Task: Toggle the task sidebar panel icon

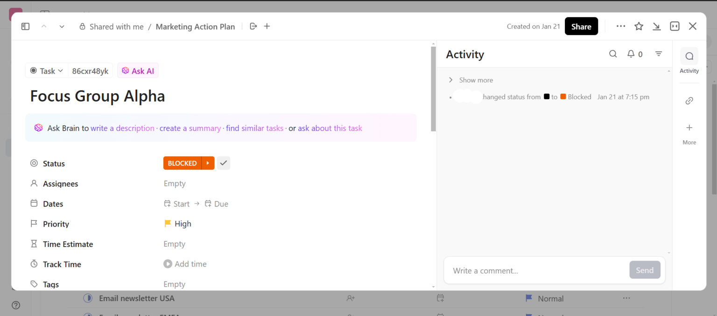Action: point(25,26)
